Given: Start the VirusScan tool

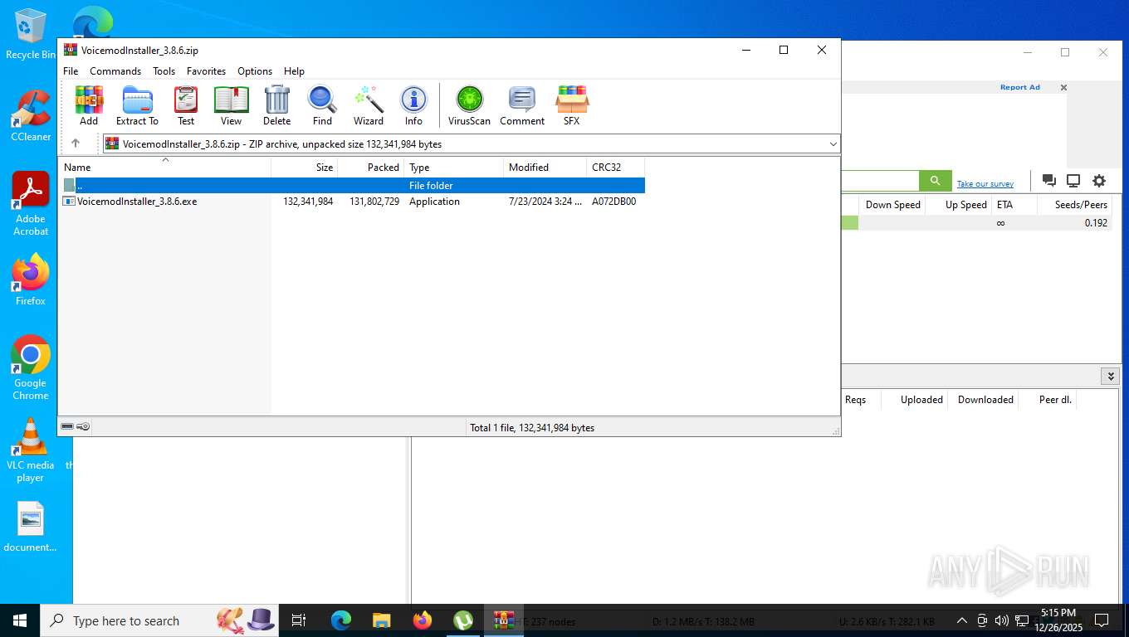Looking at the screenshot, I should tap(470, 105).
